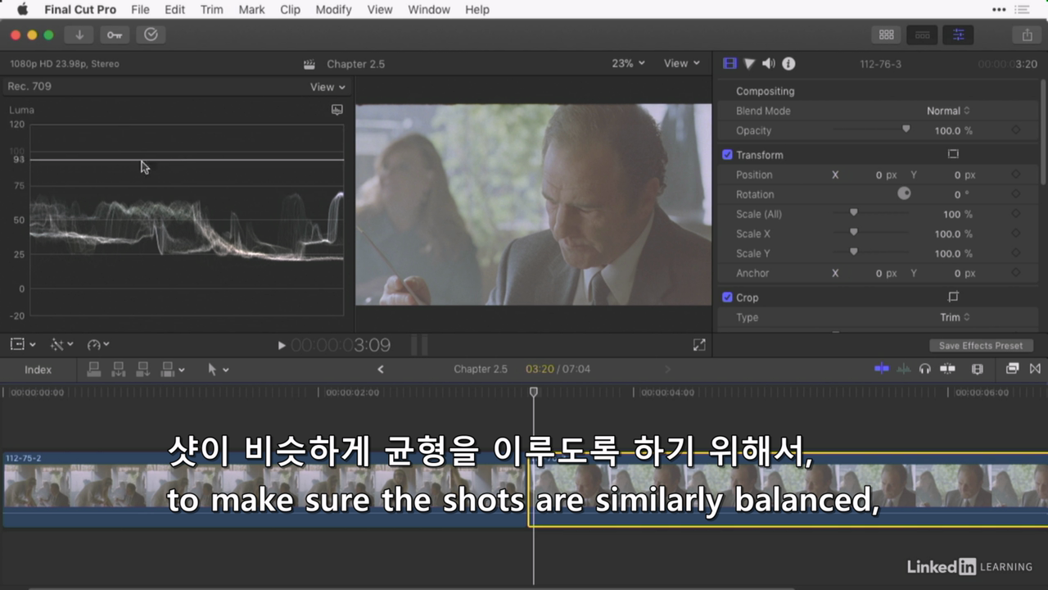
Task: Click the playhead on the timeline ruler
Action: click(x=534, y=393)
